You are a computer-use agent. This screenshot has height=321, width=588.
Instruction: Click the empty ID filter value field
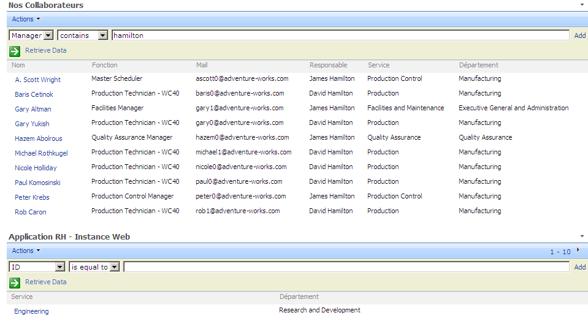pos(346,267)
